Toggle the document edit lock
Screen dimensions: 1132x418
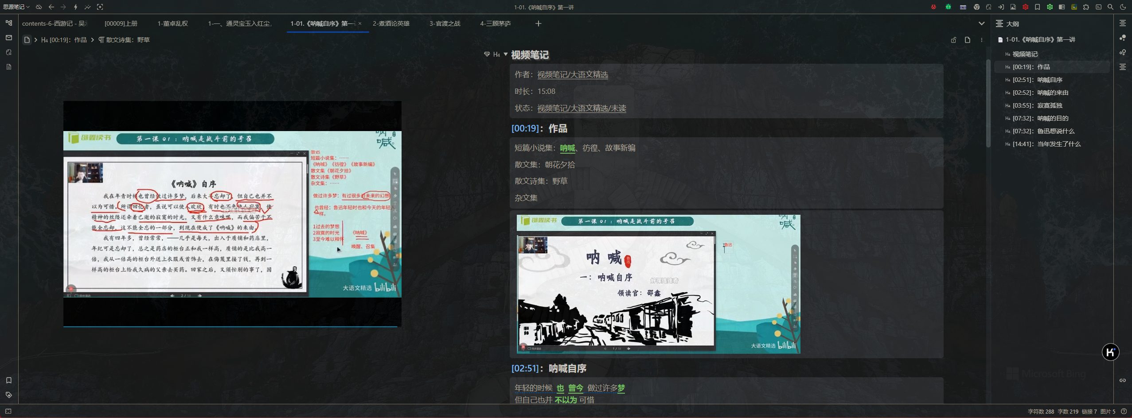954,40
